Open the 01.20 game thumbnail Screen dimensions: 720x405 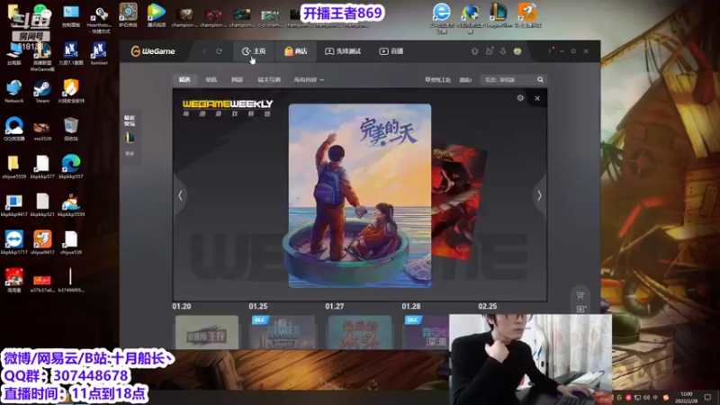pyautogui.click(x=207, y=332)
